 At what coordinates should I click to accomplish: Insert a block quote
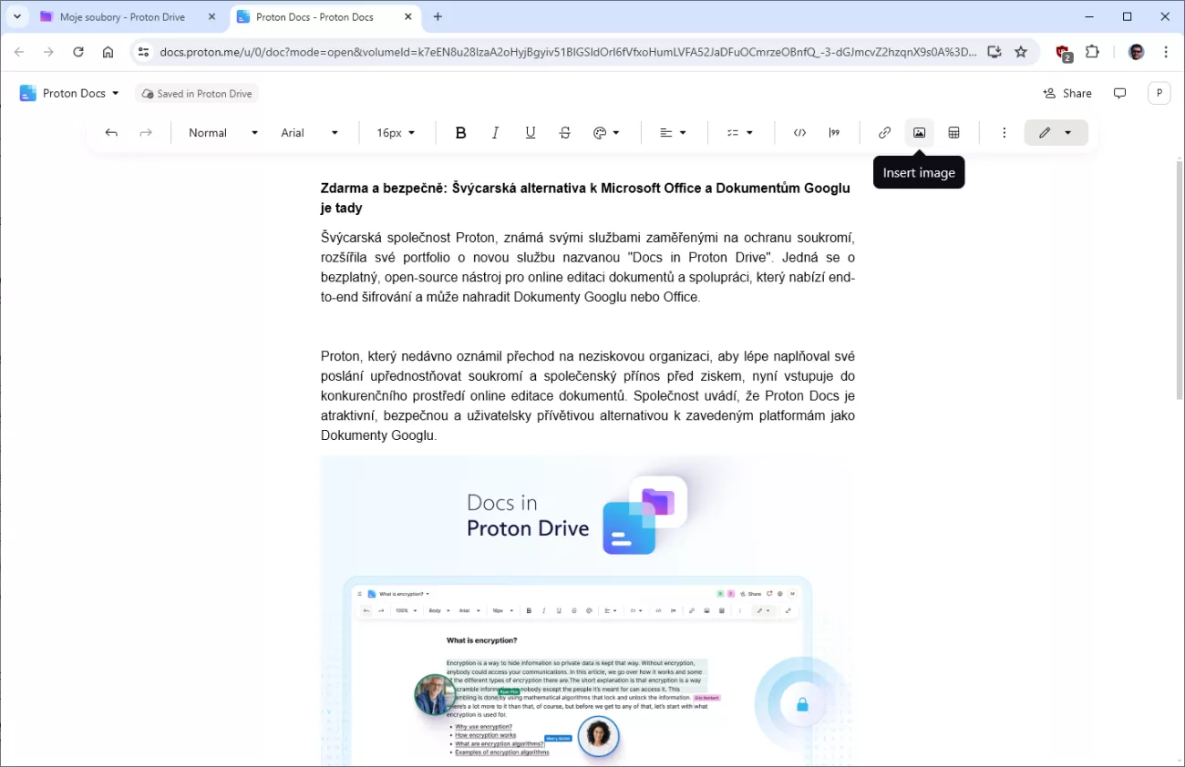(834, 133)
